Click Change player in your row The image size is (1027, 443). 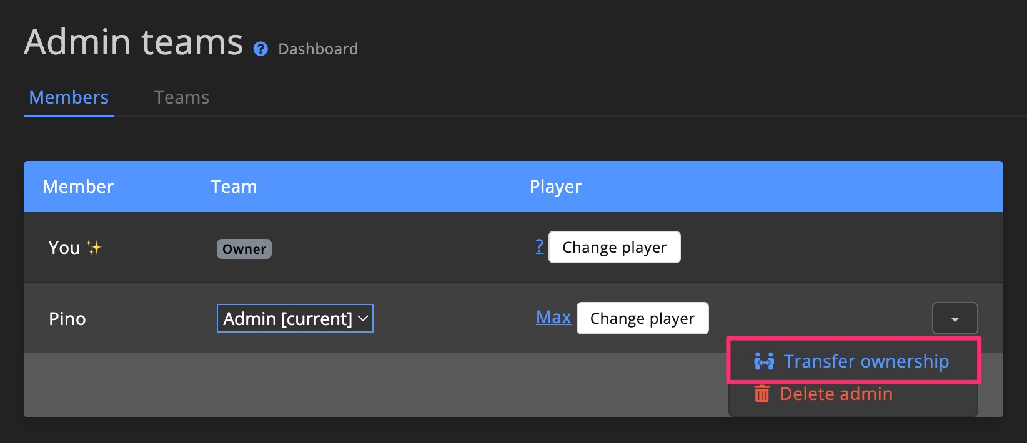[614, 247]
